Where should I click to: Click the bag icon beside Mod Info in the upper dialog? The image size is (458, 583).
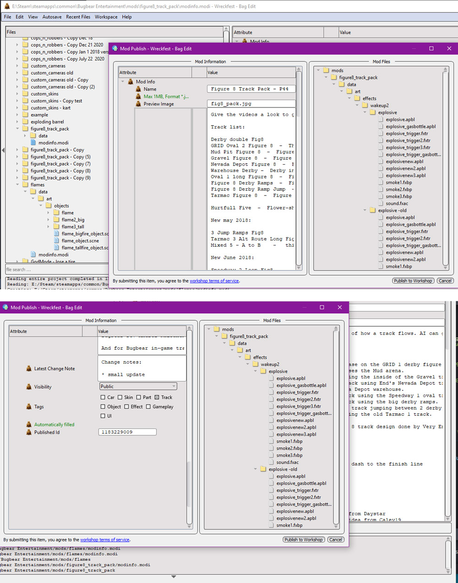click(x=131, y=82)
